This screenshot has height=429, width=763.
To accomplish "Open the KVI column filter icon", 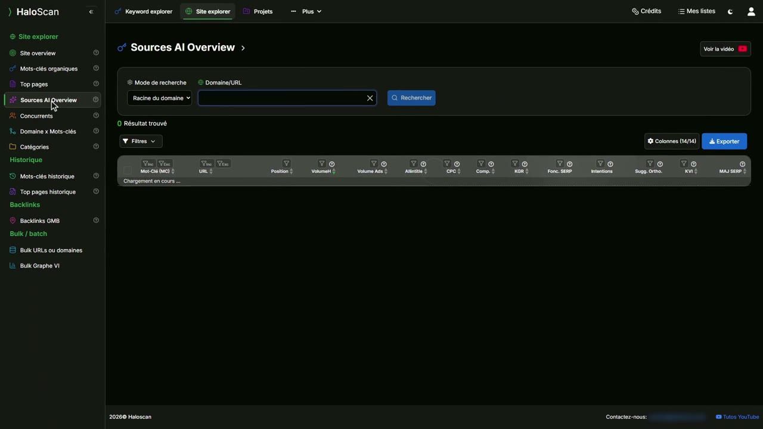I will pos(684,163).
